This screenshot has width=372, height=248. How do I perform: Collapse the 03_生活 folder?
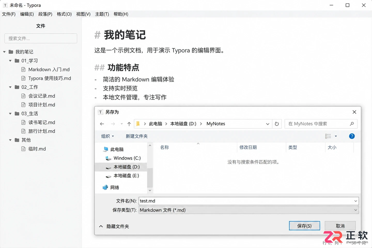tap(10, 114)
